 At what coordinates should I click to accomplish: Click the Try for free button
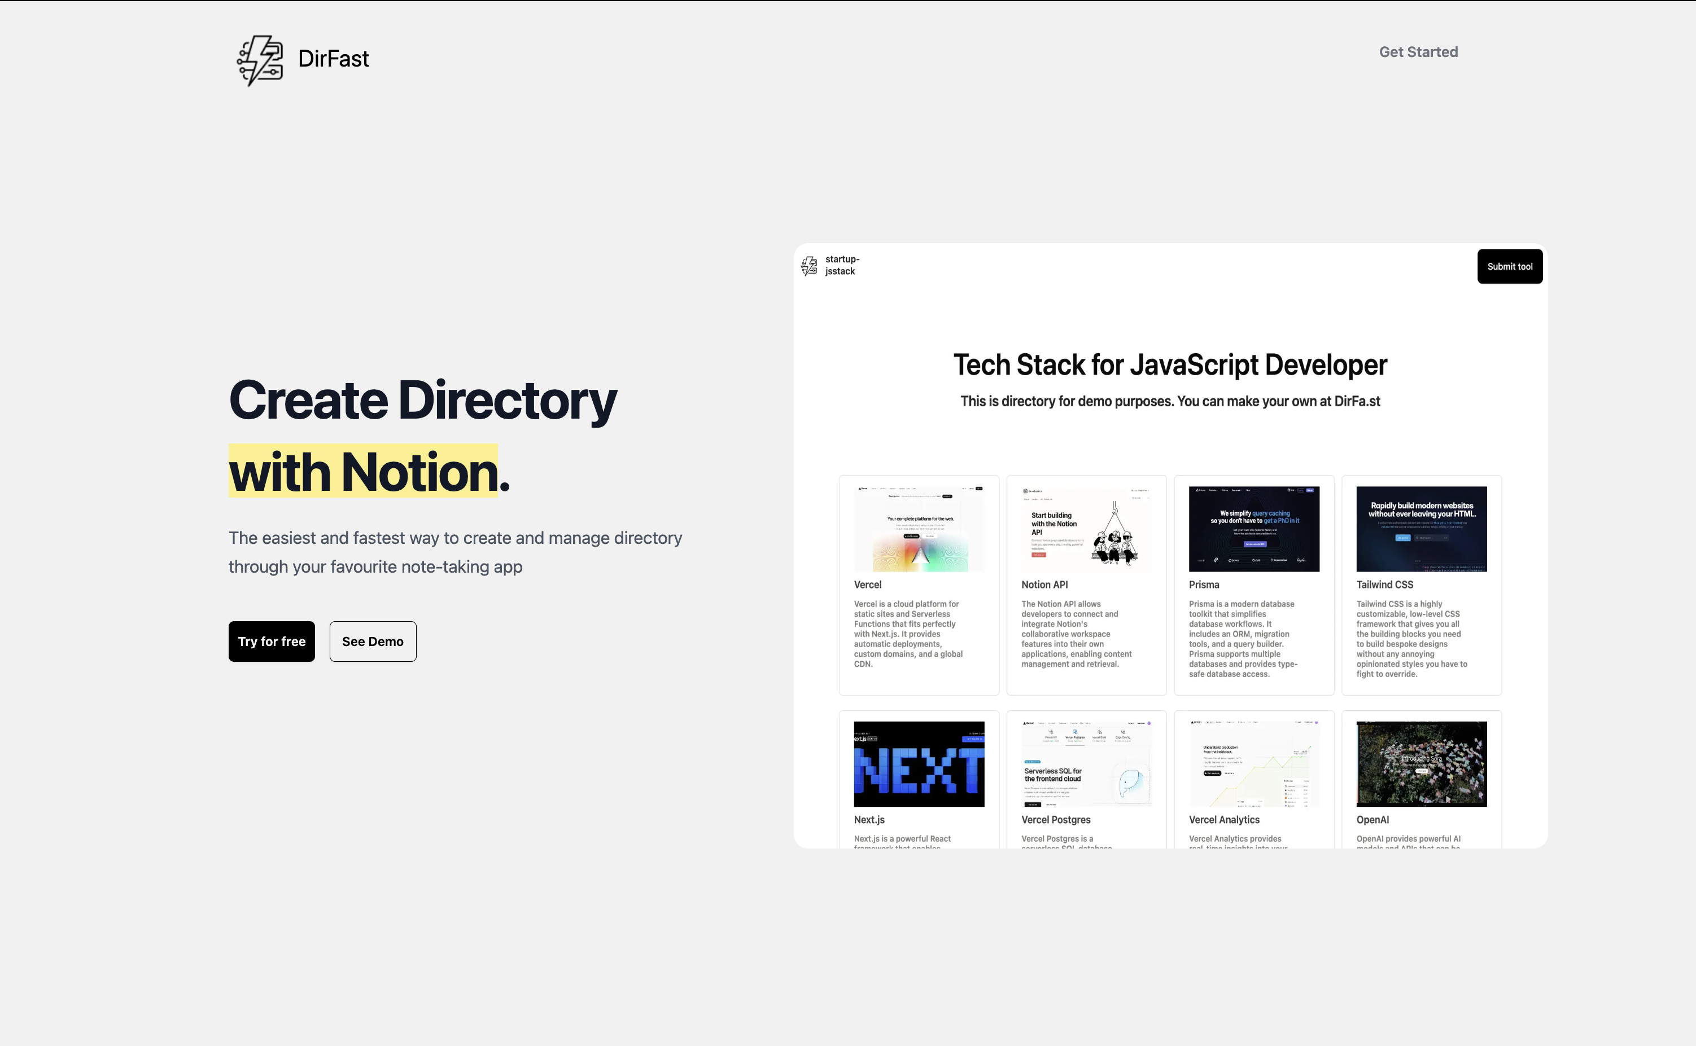click(x=272, y=641)
